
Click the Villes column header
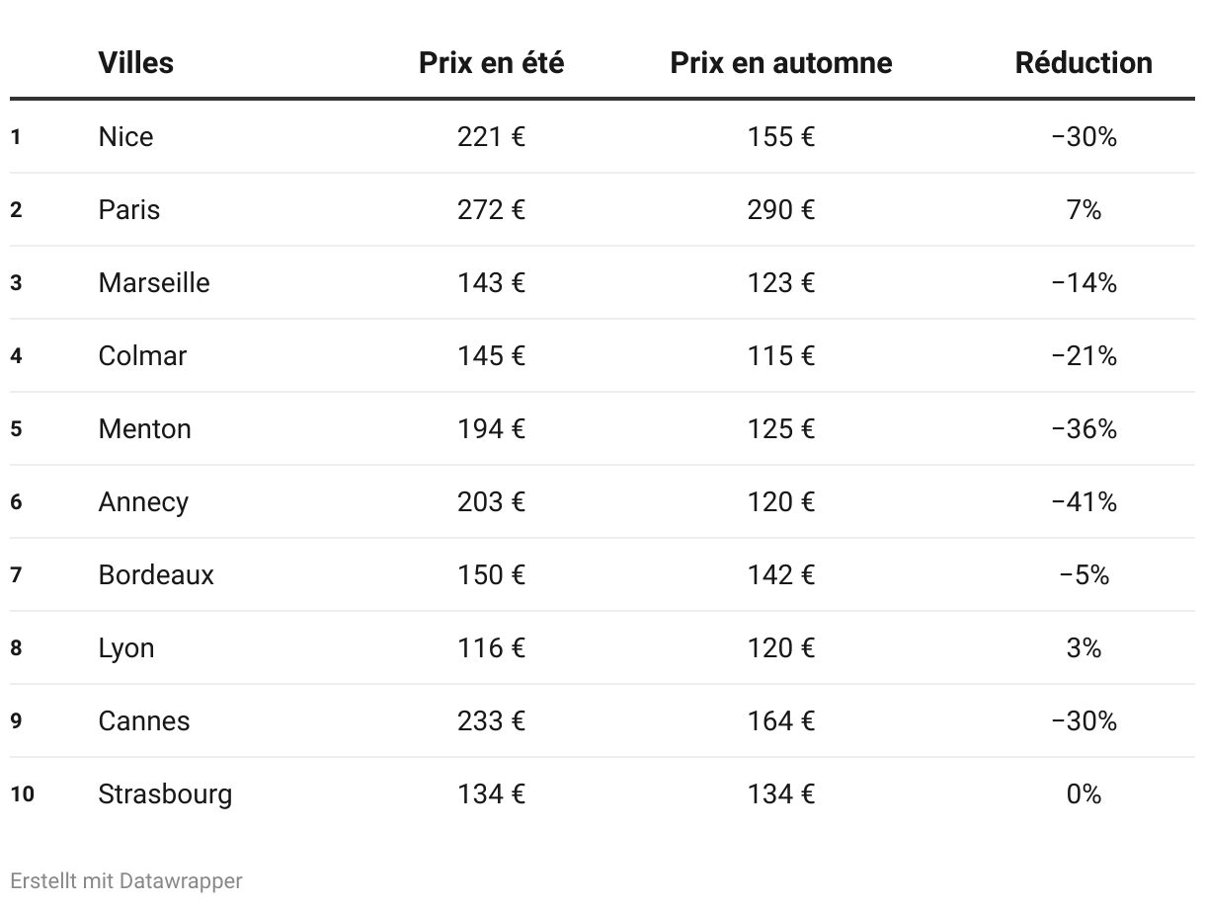click(135, 63)
